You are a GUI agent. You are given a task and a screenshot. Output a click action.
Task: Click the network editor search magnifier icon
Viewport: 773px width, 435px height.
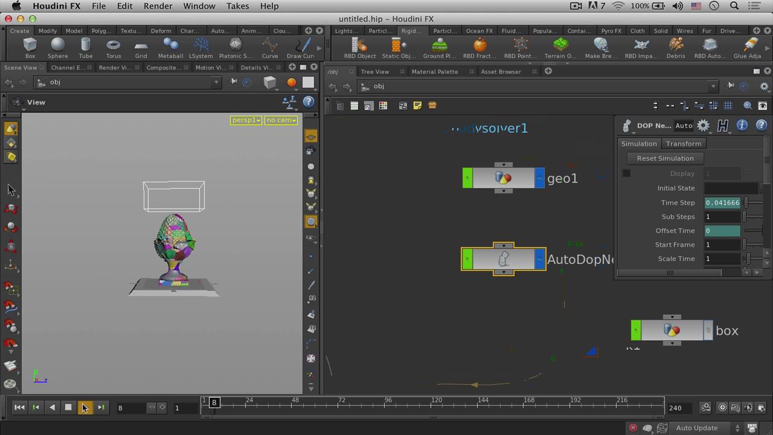click(x=748, y=106)
